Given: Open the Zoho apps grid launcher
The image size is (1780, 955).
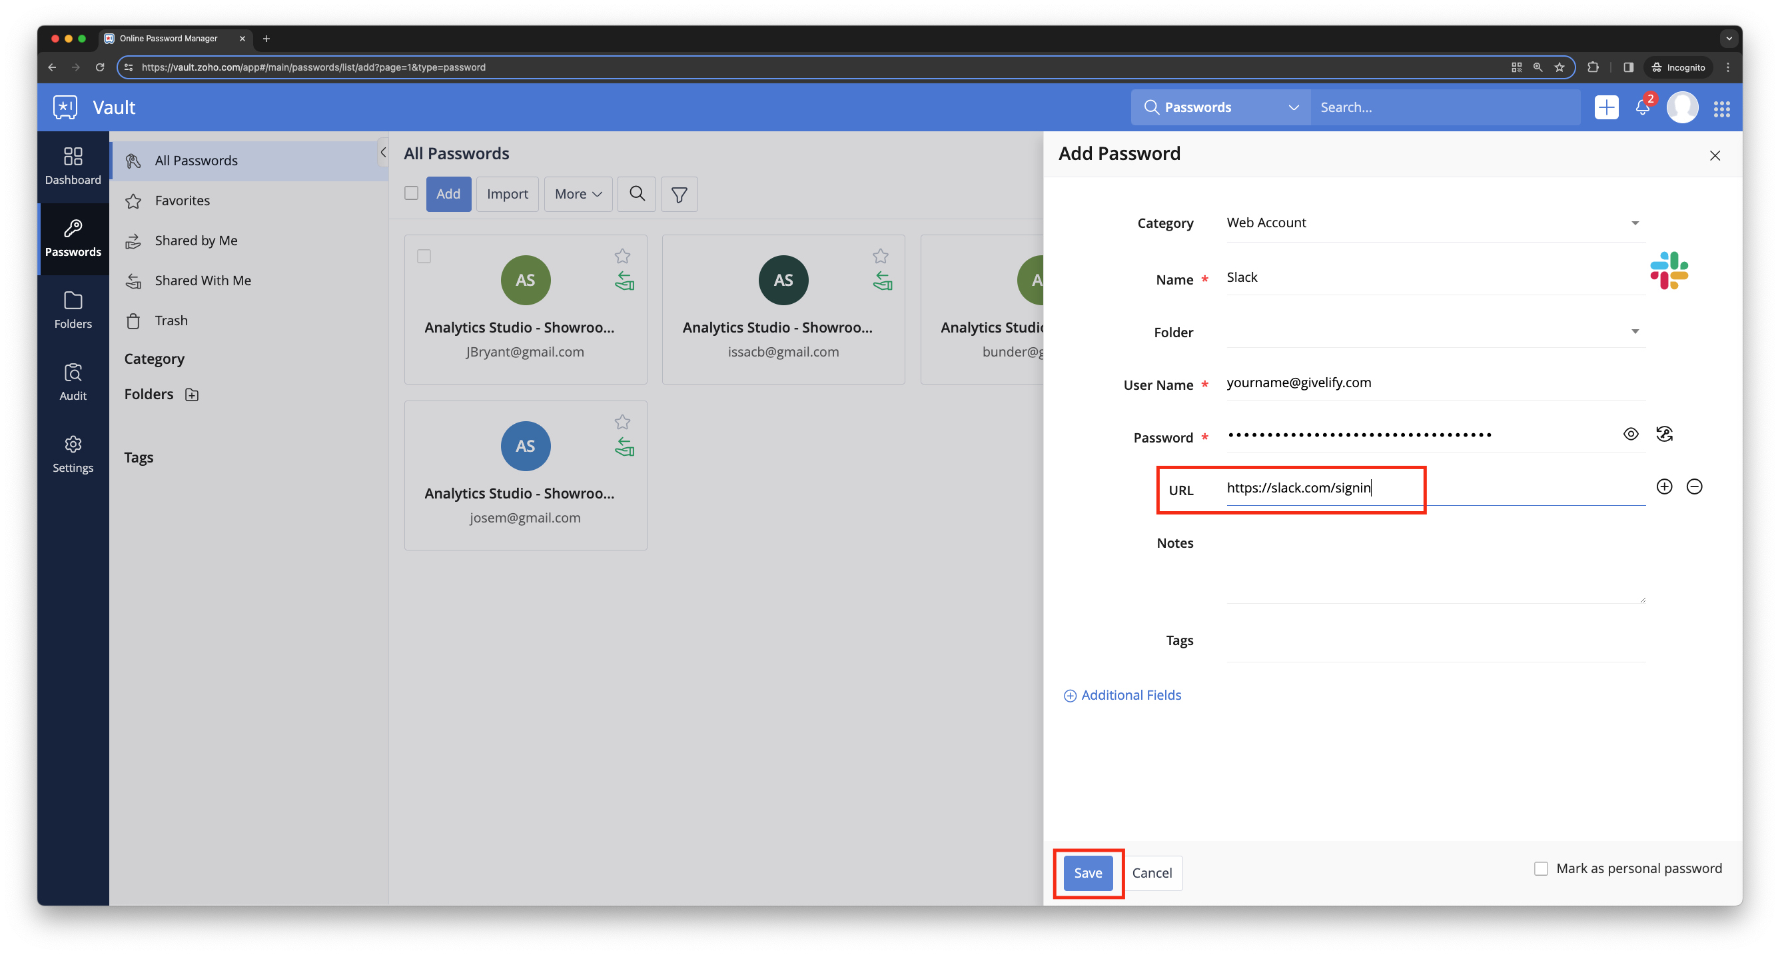Looking at the screenshot, I should [1721, 108].
